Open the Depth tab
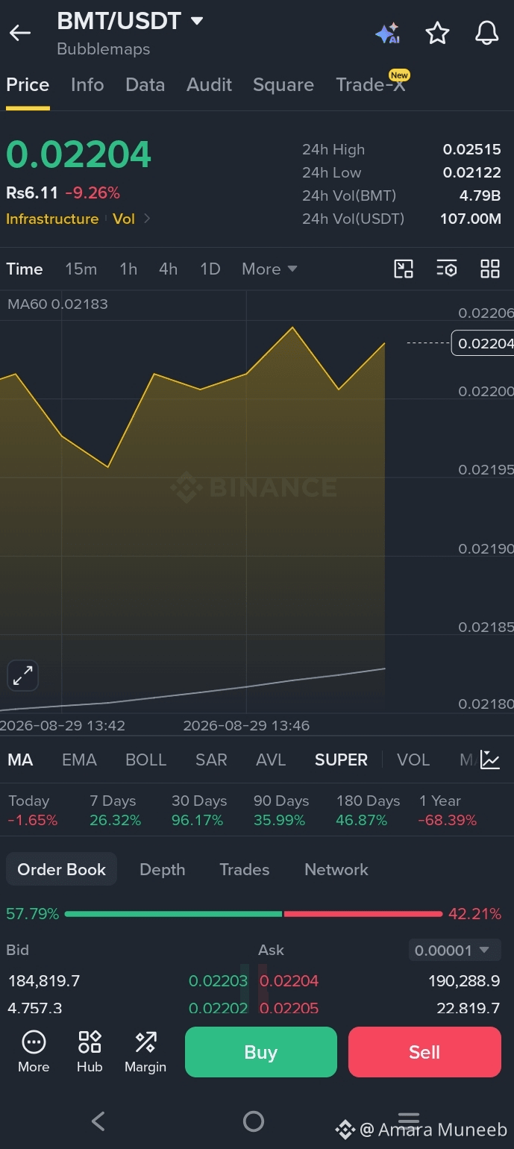 [x=163, y=869]
